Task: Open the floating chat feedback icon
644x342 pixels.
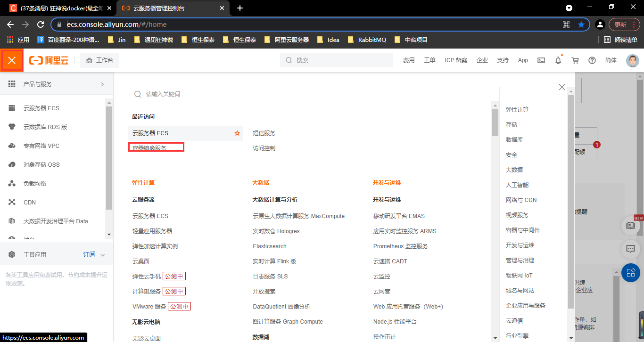Action: point(631,248)
